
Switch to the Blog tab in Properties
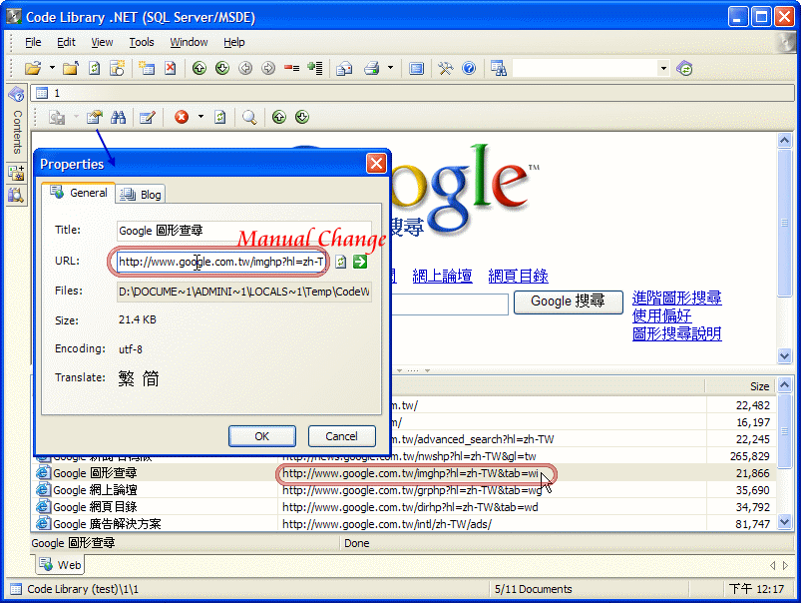pos(141,195)
